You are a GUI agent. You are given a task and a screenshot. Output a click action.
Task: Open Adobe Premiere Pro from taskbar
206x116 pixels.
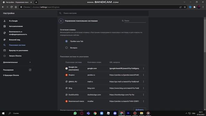point(128,113)
